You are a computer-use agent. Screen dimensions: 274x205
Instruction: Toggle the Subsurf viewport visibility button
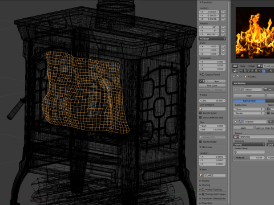click(x=270, y=89)
